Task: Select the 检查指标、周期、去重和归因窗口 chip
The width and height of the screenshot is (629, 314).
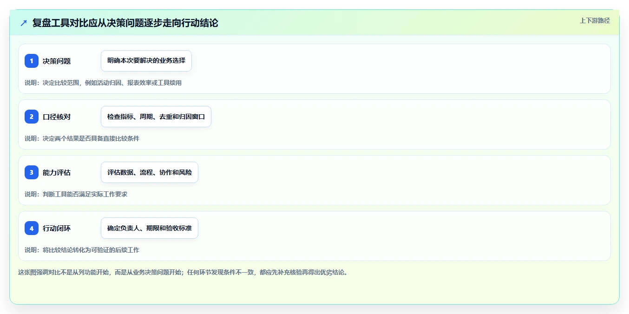Action: tap(156, 117)
